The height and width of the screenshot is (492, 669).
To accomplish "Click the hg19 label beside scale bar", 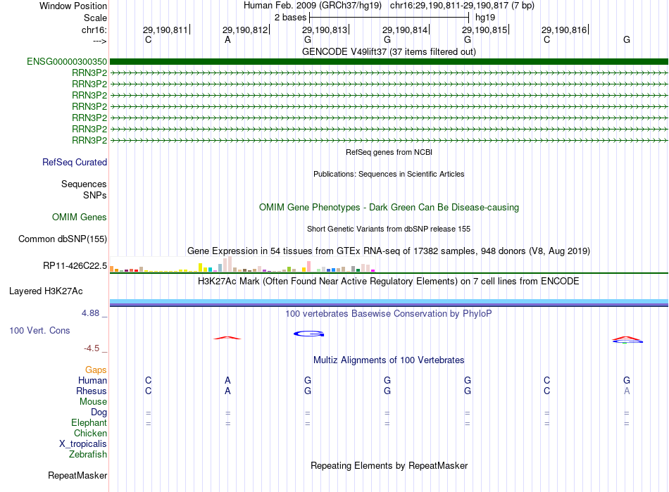I will coord(485,18).
